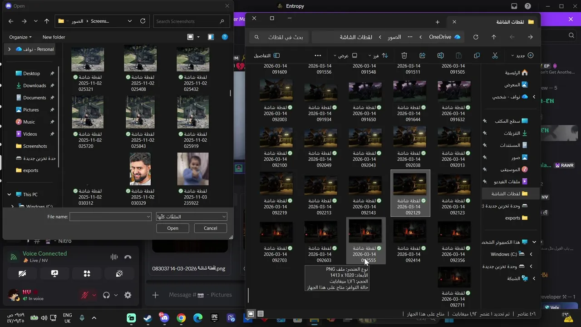The image size is (581, 327).
Task: Click the File name input field
Action: [108, 217]
